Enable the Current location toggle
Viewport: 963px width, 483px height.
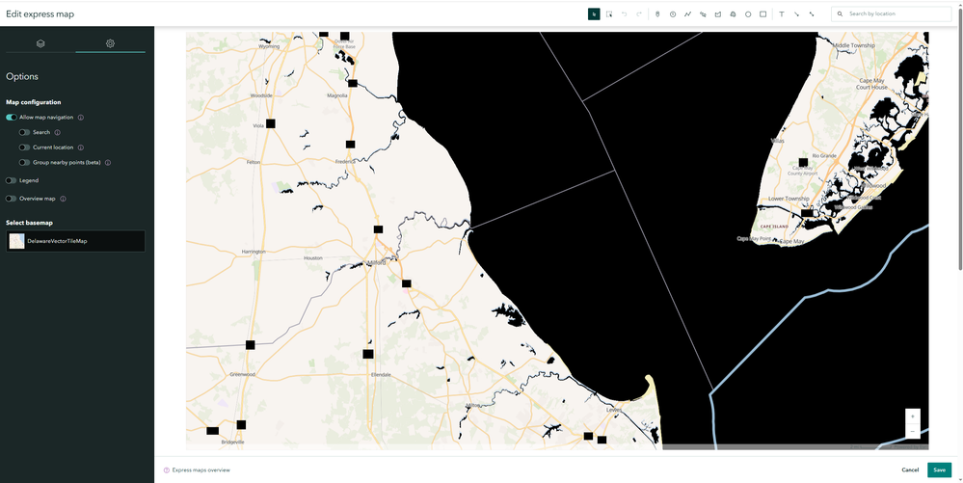click(x=24, y=148)
